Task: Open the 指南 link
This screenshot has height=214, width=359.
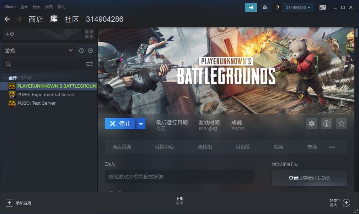Action: (278, 147)
